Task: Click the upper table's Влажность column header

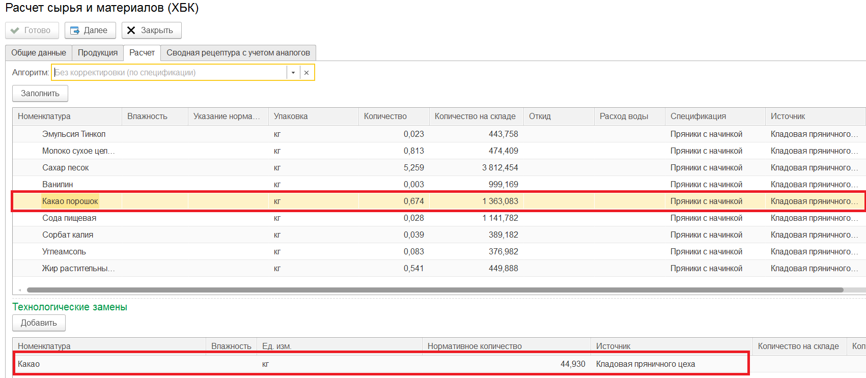Action: click(155, 117)
